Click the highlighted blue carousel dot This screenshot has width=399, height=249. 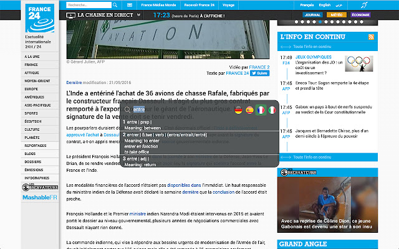(320, 22)
